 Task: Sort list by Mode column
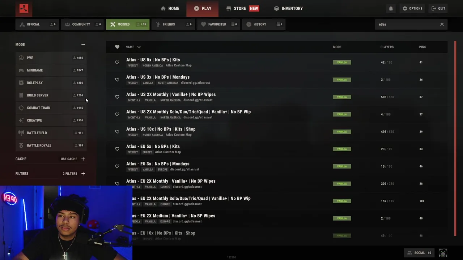pos(337,47)
